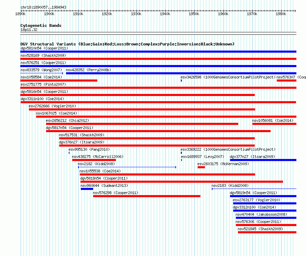Click the 1930k ruler tick label
This screenshot has width=306, height=256.
(x=136, y=14)
